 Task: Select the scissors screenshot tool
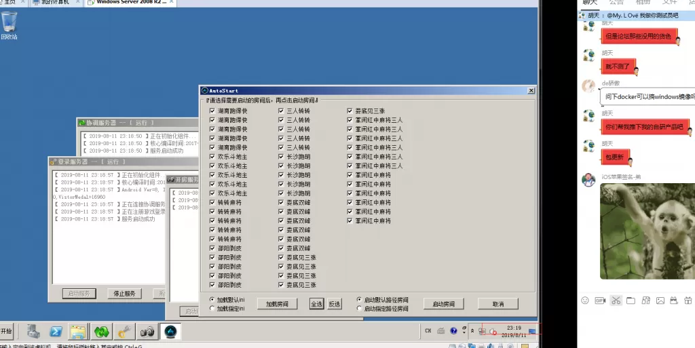click(616, 300)
